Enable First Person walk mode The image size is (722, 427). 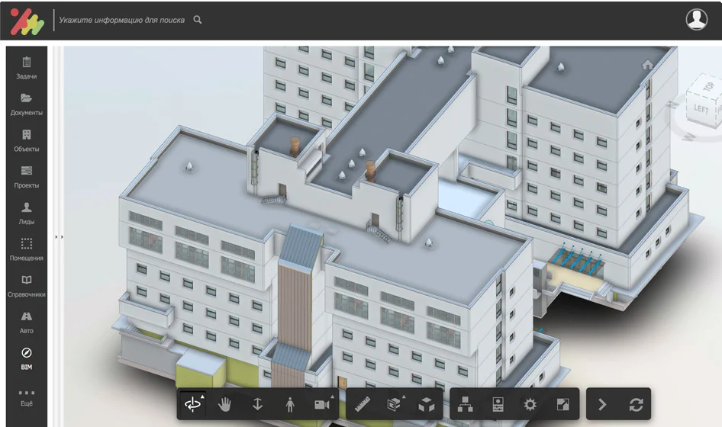click(x=290, y=405)
